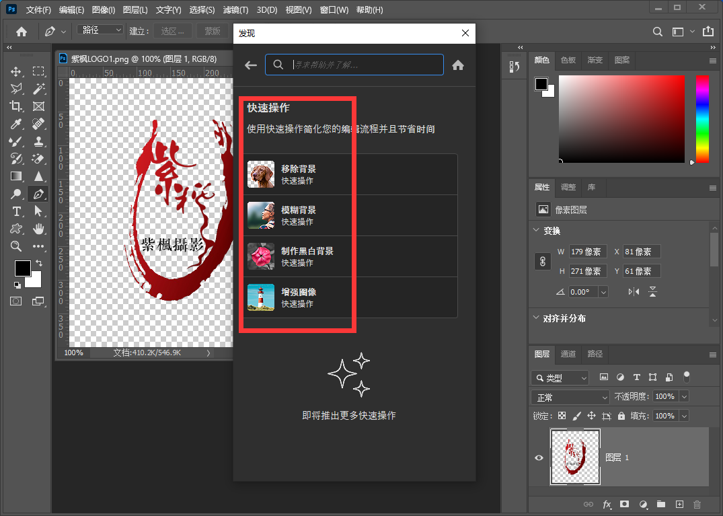Open the Share icon in top-right
The image size is (723, 516).
[708, 32]
